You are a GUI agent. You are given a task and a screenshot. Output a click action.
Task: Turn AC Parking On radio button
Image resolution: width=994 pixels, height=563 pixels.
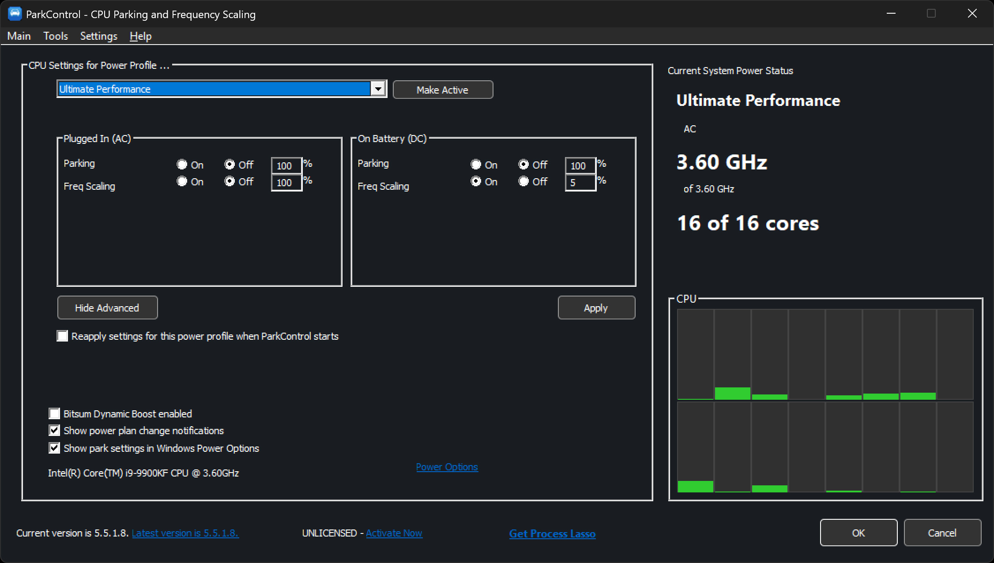point(182,165)
